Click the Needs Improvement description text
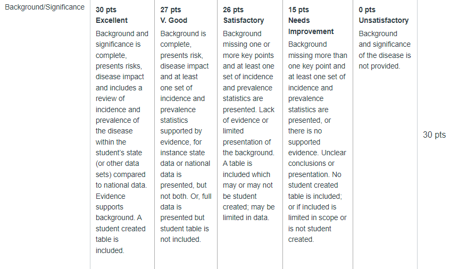450x269 pixels. pyautogui.click(x=318, y=142)
